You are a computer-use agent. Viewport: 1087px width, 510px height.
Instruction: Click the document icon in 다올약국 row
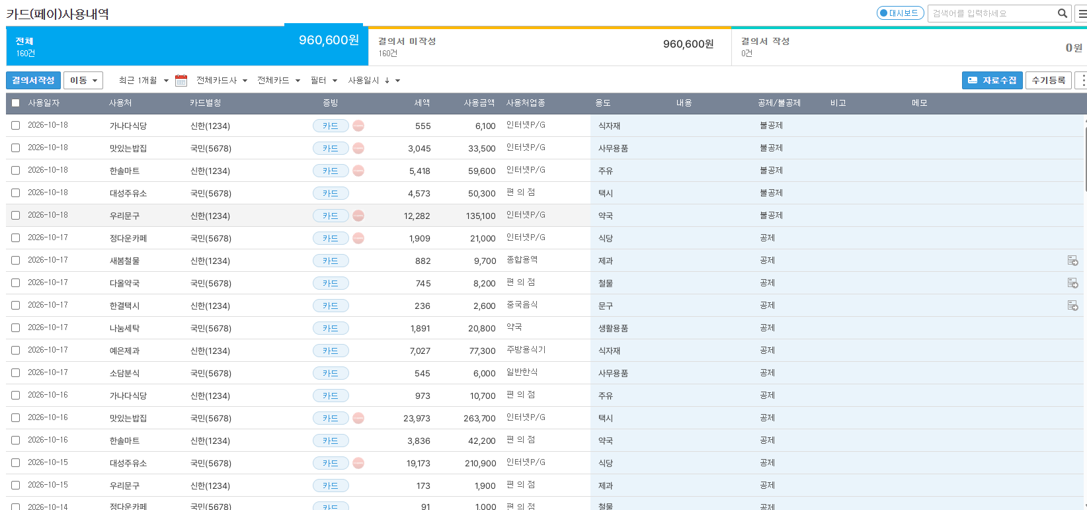tap(1072, 283)
